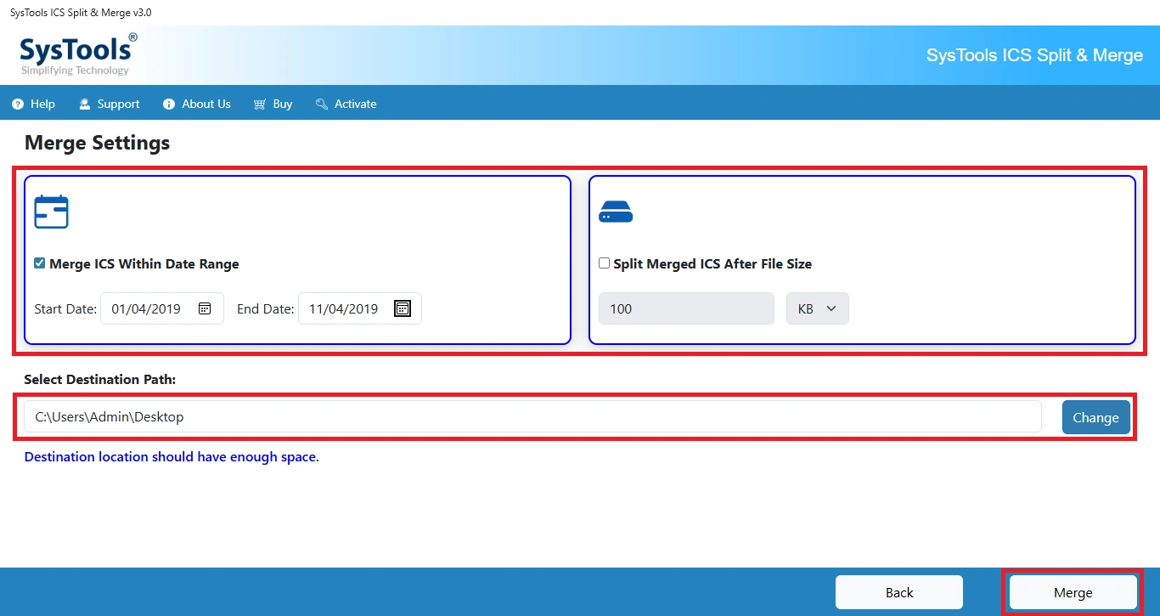Open the End Date calendar picker icon

[403, 308]
